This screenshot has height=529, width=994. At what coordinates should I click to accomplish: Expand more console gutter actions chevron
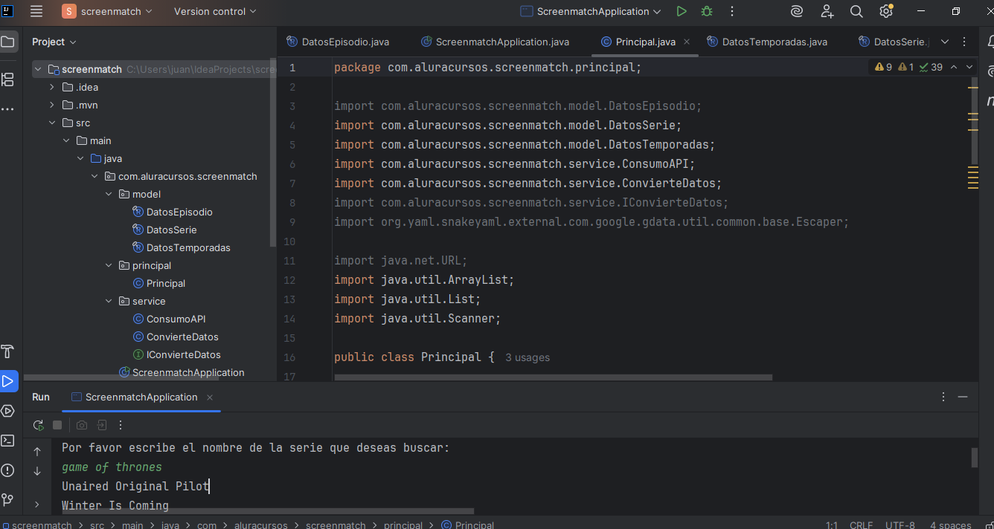(37, 505)
